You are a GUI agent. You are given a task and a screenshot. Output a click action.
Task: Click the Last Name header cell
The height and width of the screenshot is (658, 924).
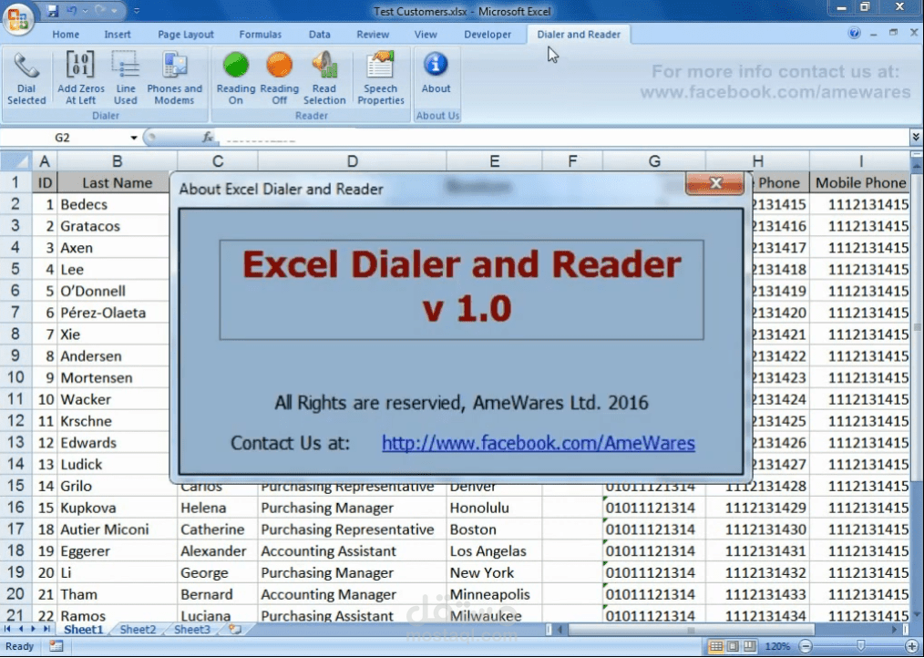117,183
